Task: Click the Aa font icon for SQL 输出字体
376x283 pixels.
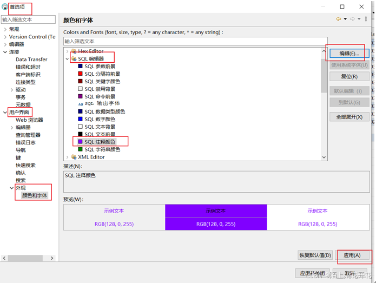Action: point(80,104)
